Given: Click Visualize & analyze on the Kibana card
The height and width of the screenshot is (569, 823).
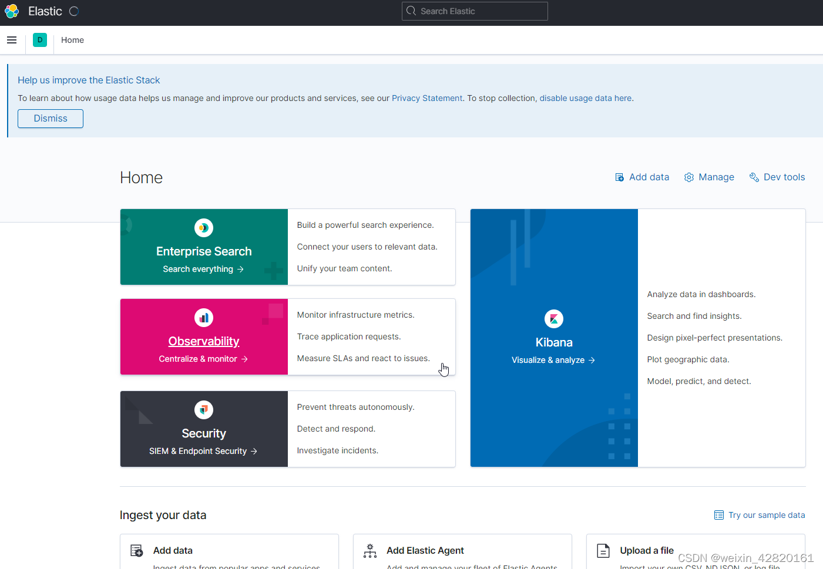Looking at the screenshot, I should tap(553, 359).
